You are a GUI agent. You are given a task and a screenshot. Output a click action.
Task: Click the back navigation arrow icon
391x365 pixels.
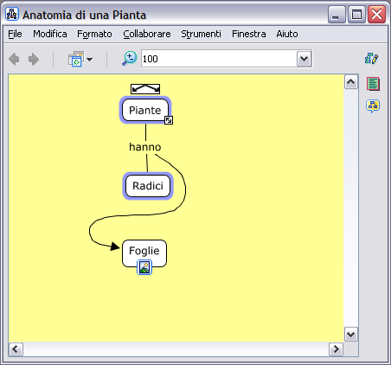point(14,59)
